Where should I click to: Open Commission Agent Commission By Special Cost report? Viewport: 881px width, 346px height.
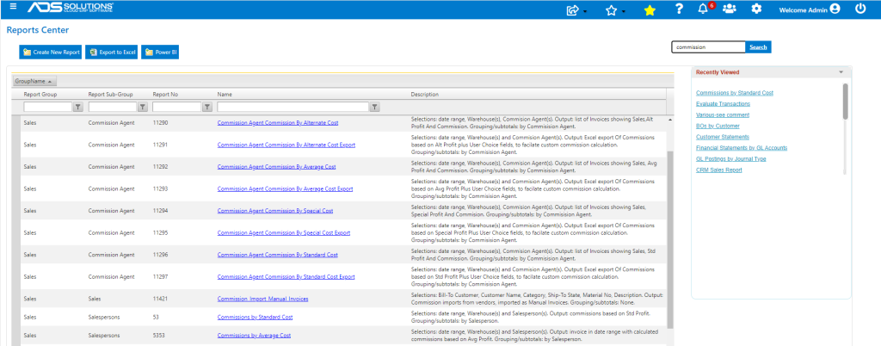pos(274,211)
